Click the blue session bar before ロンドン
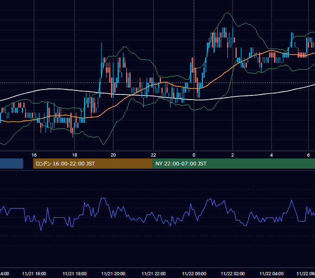315x278 pixels. tap(12, 164)
